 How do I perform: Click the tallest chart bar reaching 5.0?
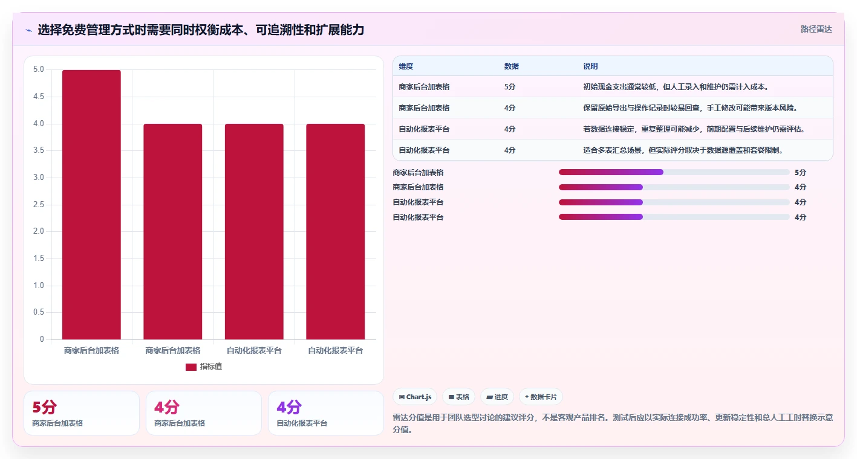[x=91, y=205]
